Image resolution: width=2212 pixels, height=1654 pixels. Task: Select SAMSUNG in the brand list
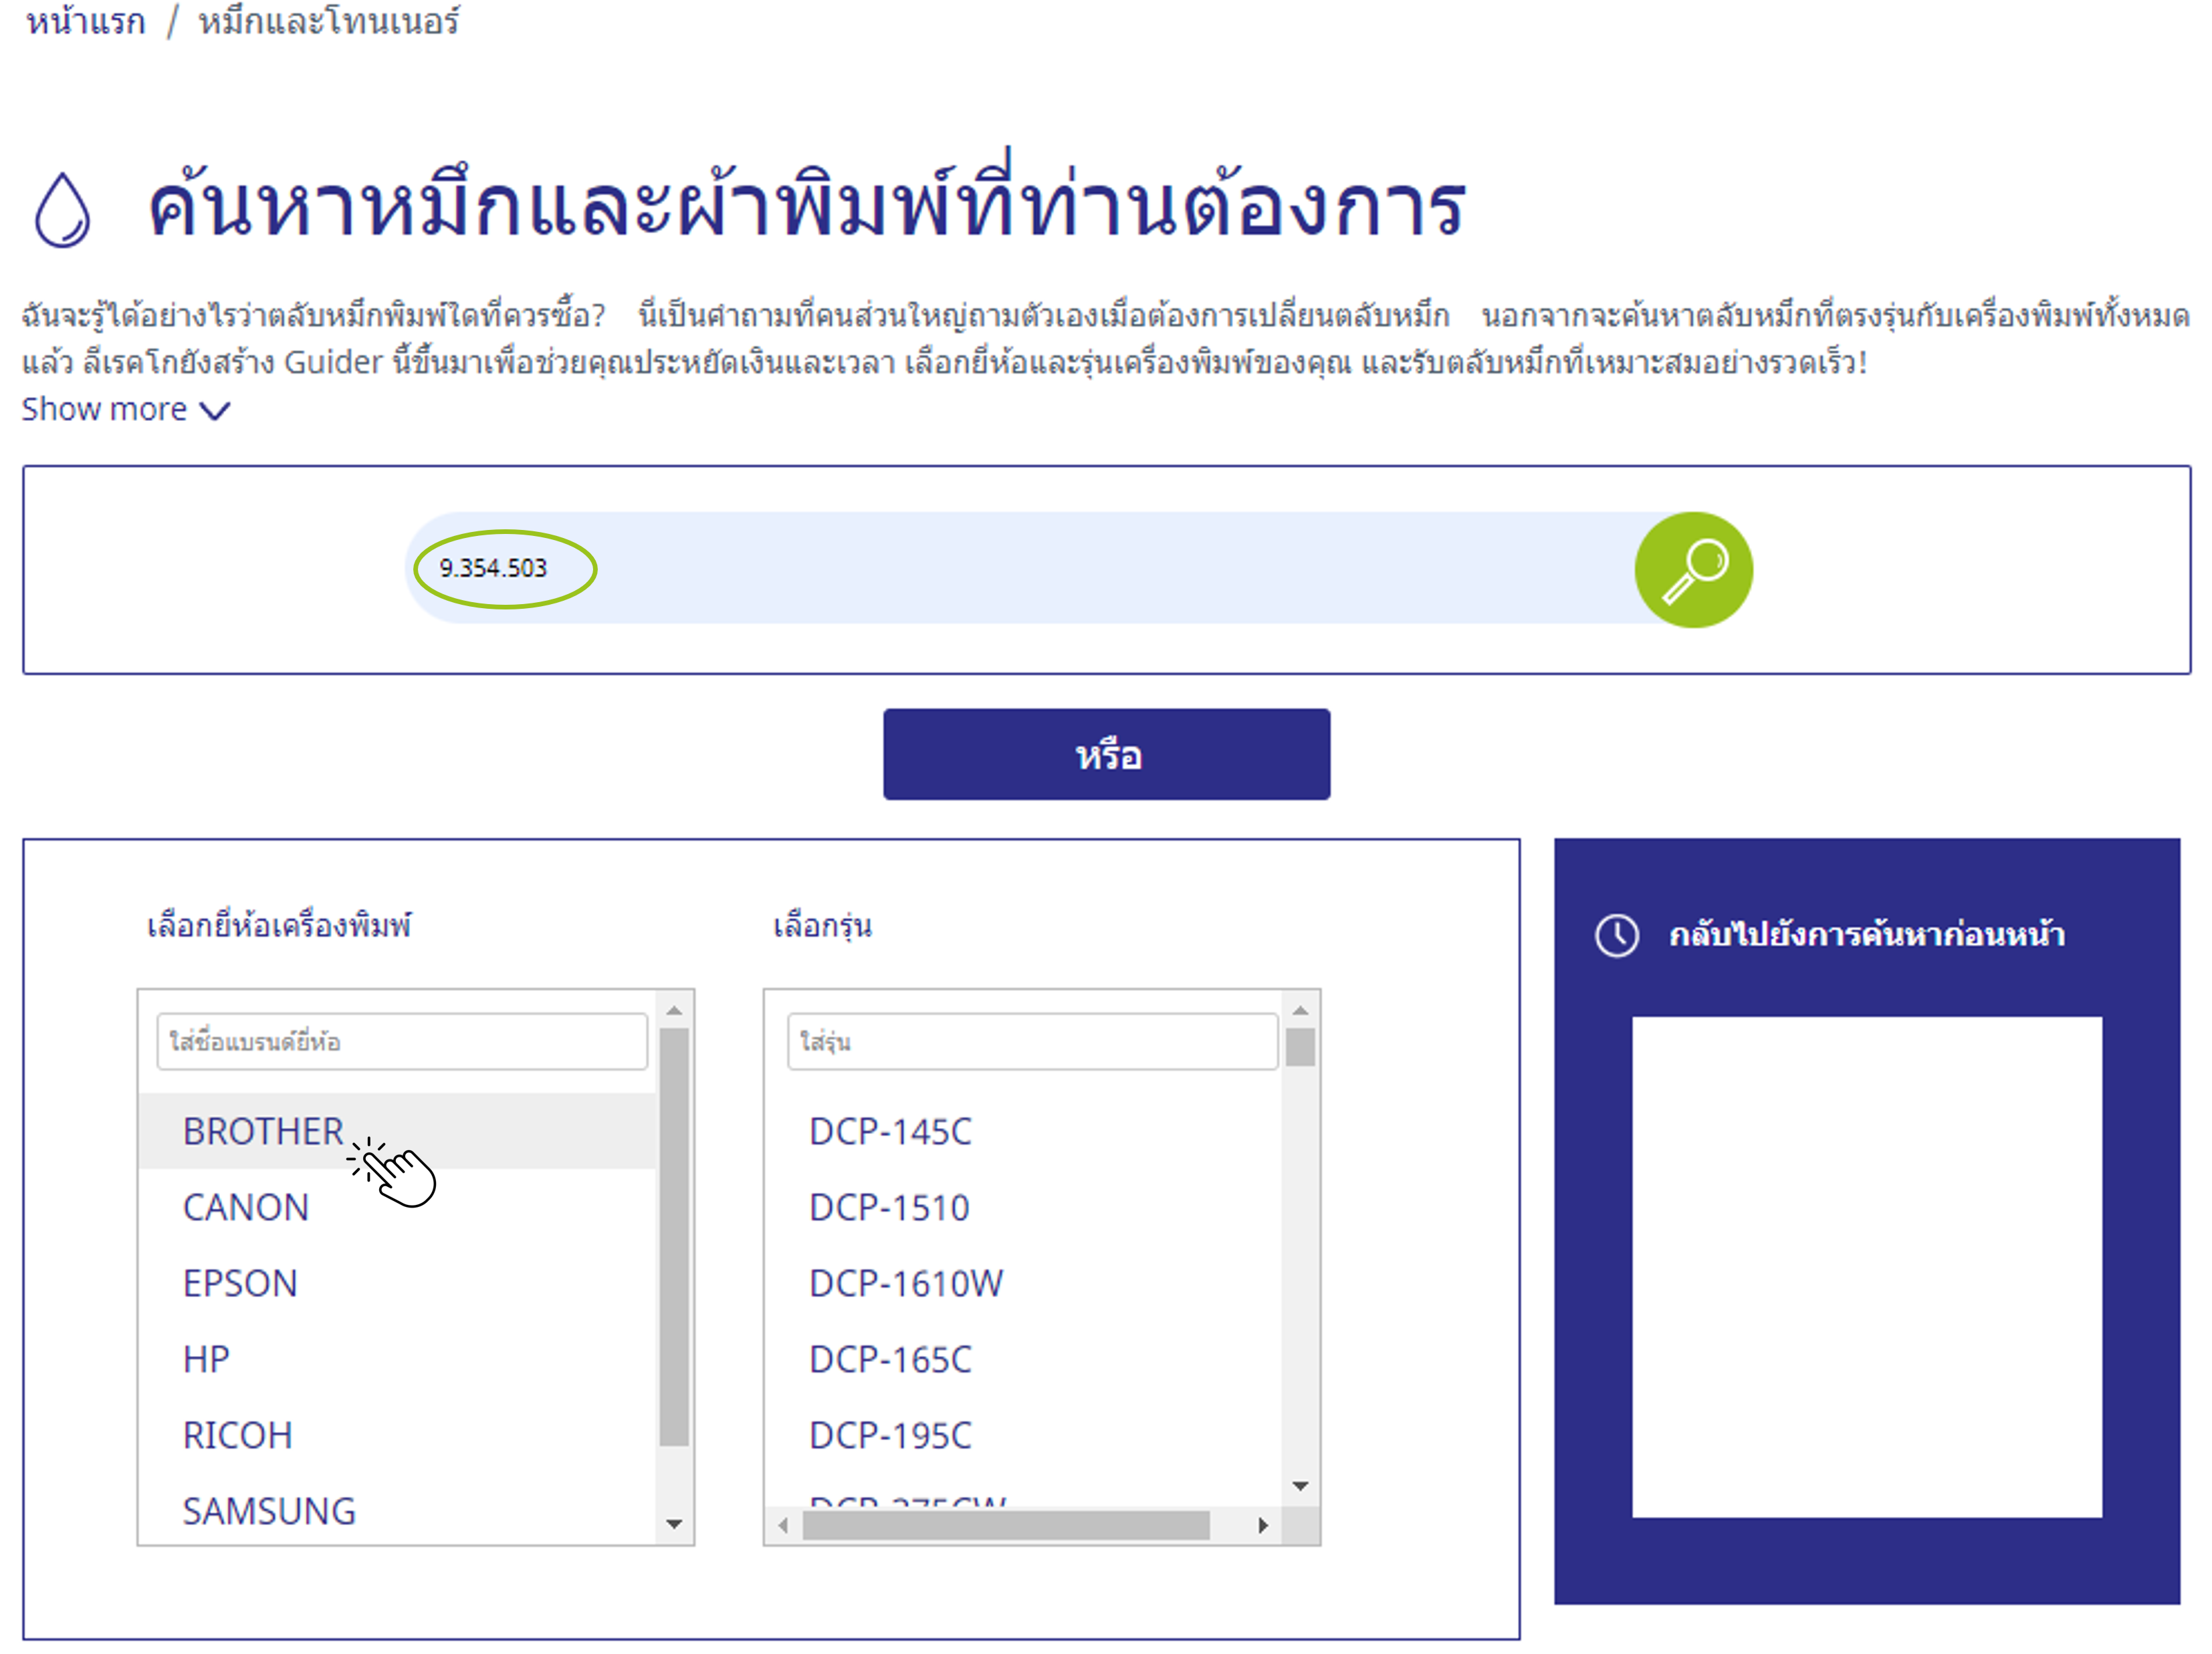click(x=397, y=1509)
